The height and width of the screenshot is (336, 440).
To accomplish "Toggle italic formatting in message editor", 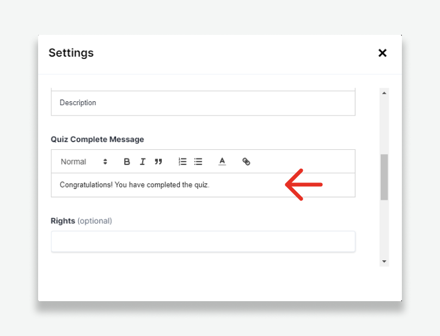I will click(x=142, y=162).
